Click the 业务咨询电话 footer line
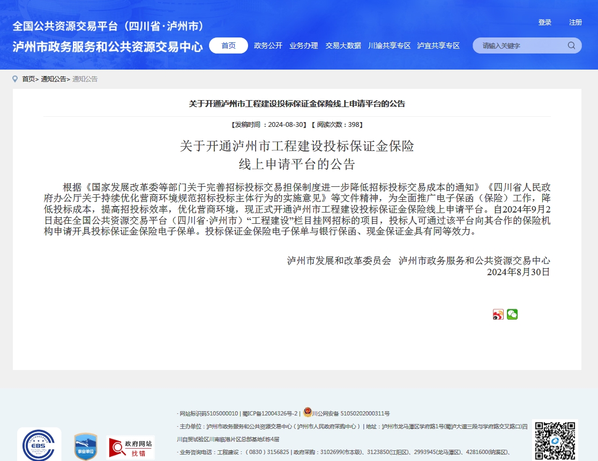 [x=345, y=452]
